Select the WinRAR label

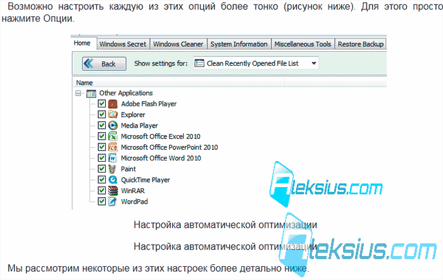133,191
